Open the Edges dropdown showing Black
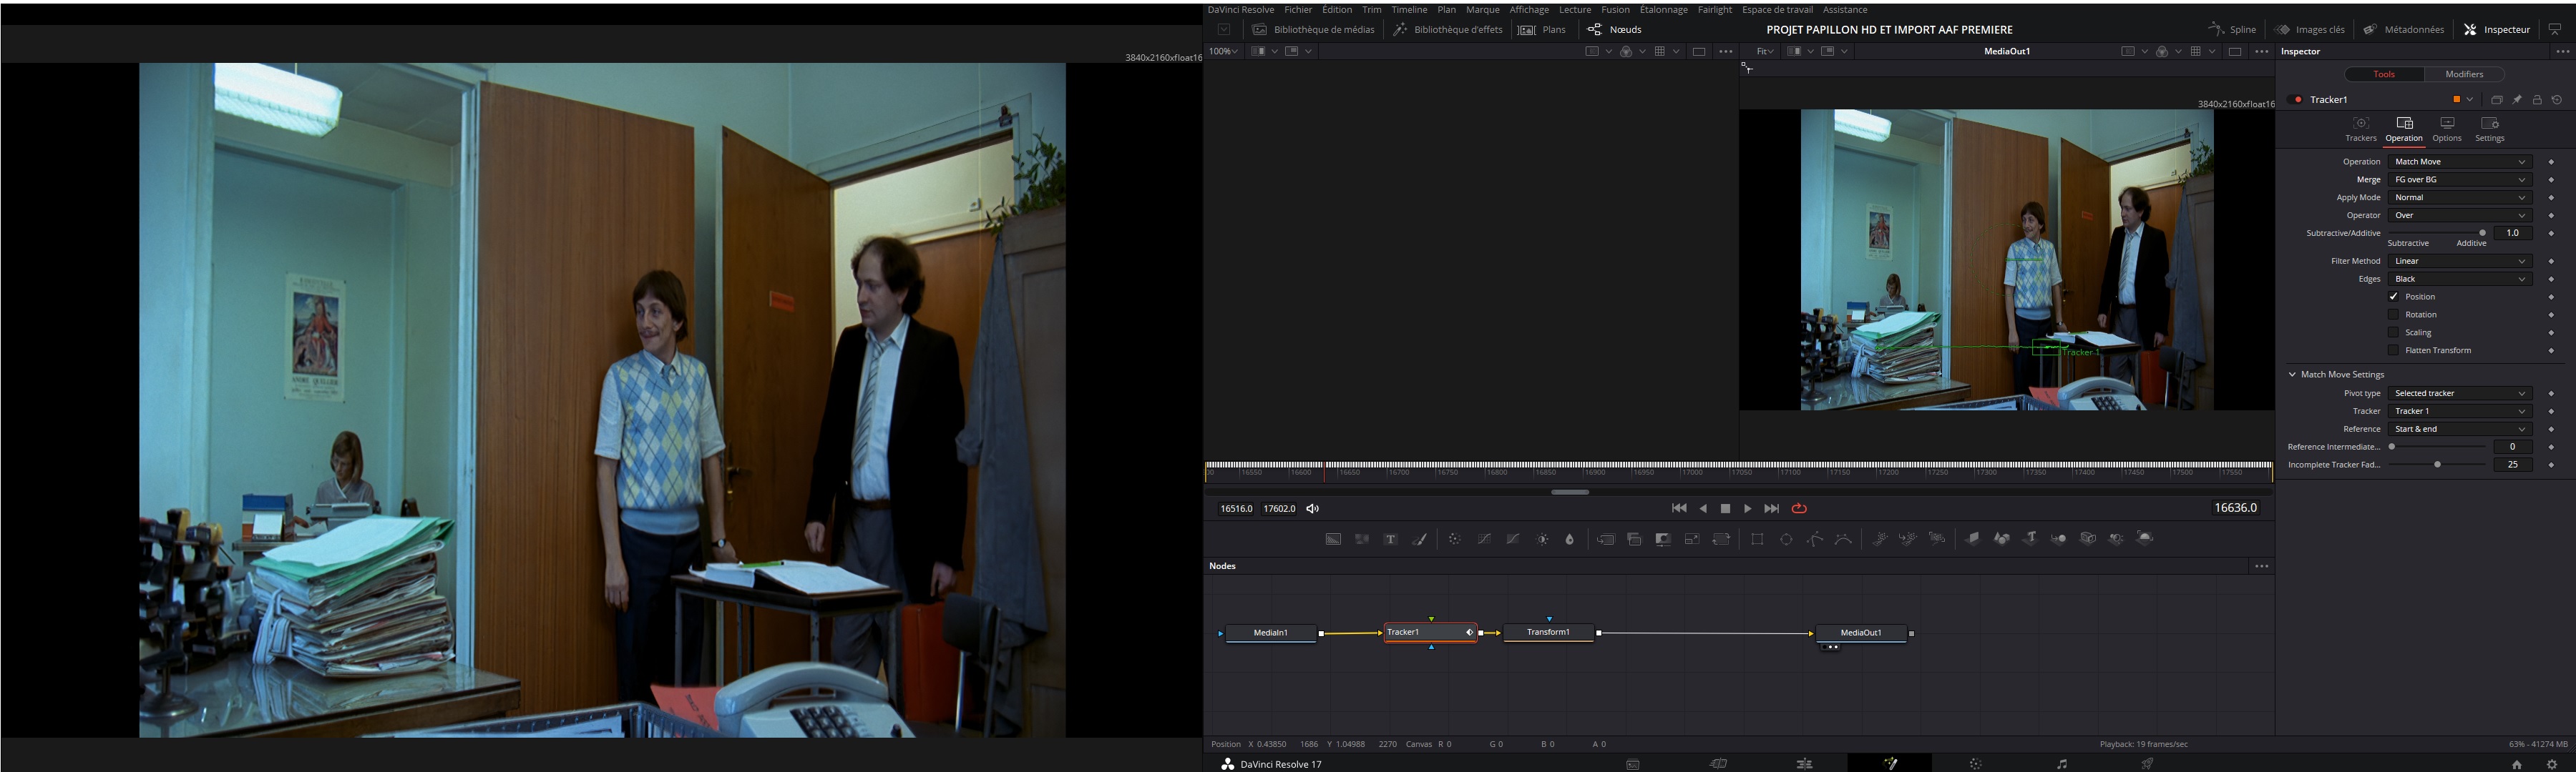 (x=2459, y=279)
